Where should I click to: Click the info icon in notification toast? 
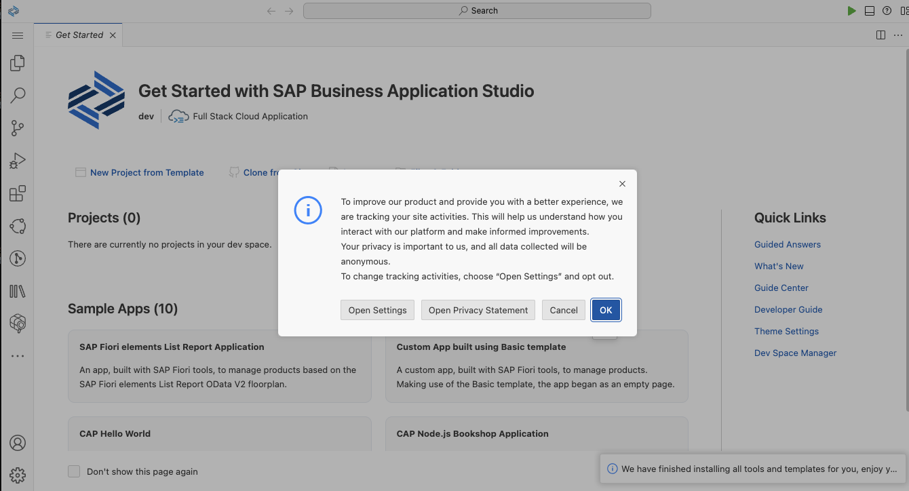point(613,469)
